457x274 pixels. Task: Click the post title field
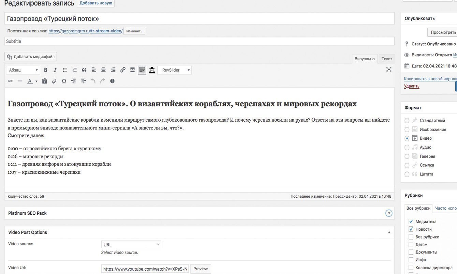[x=200, y=18]
